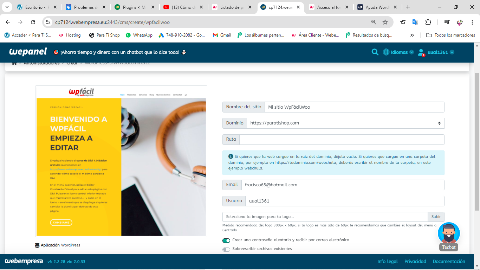Image resolution: width=480 pixels, height=270 pixels.
Task: Click the Subir logo upload button
Action: click(x=436, y=217)
